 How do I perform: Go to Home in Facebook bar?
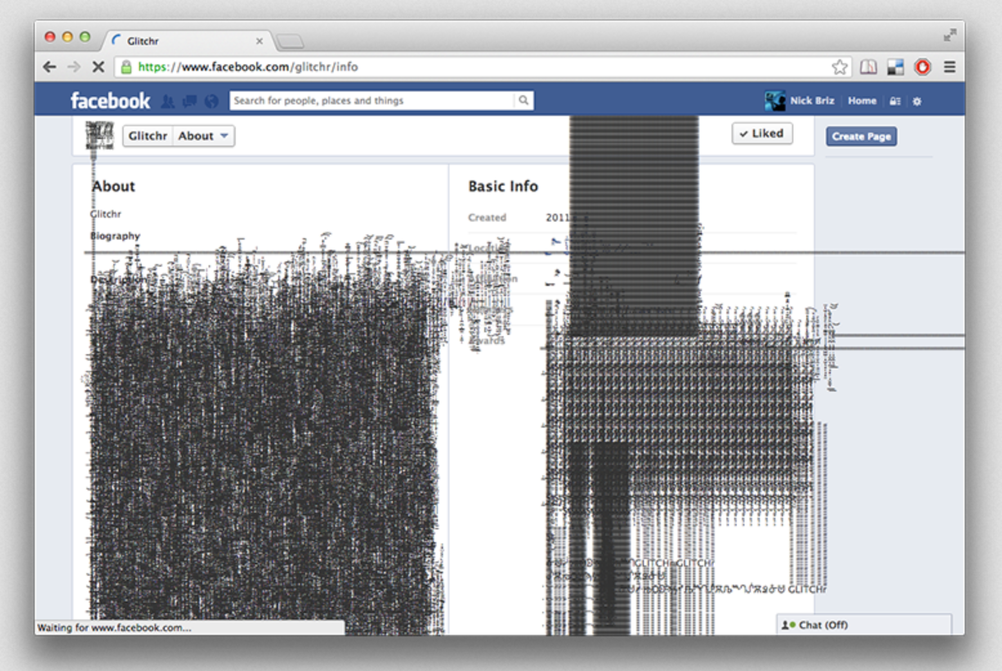(x=862, y=100)
